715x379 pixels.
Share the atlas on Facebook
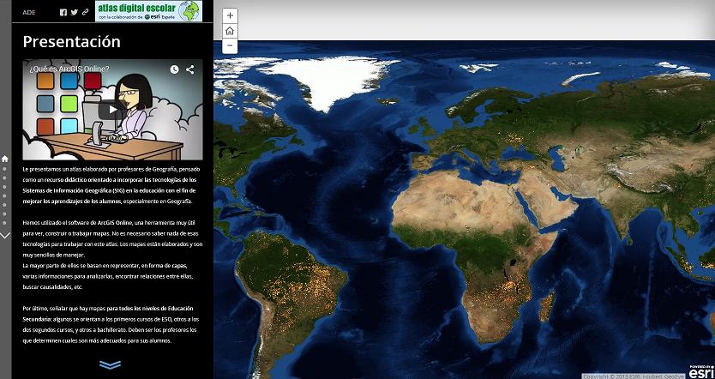[x=63, y=12]
